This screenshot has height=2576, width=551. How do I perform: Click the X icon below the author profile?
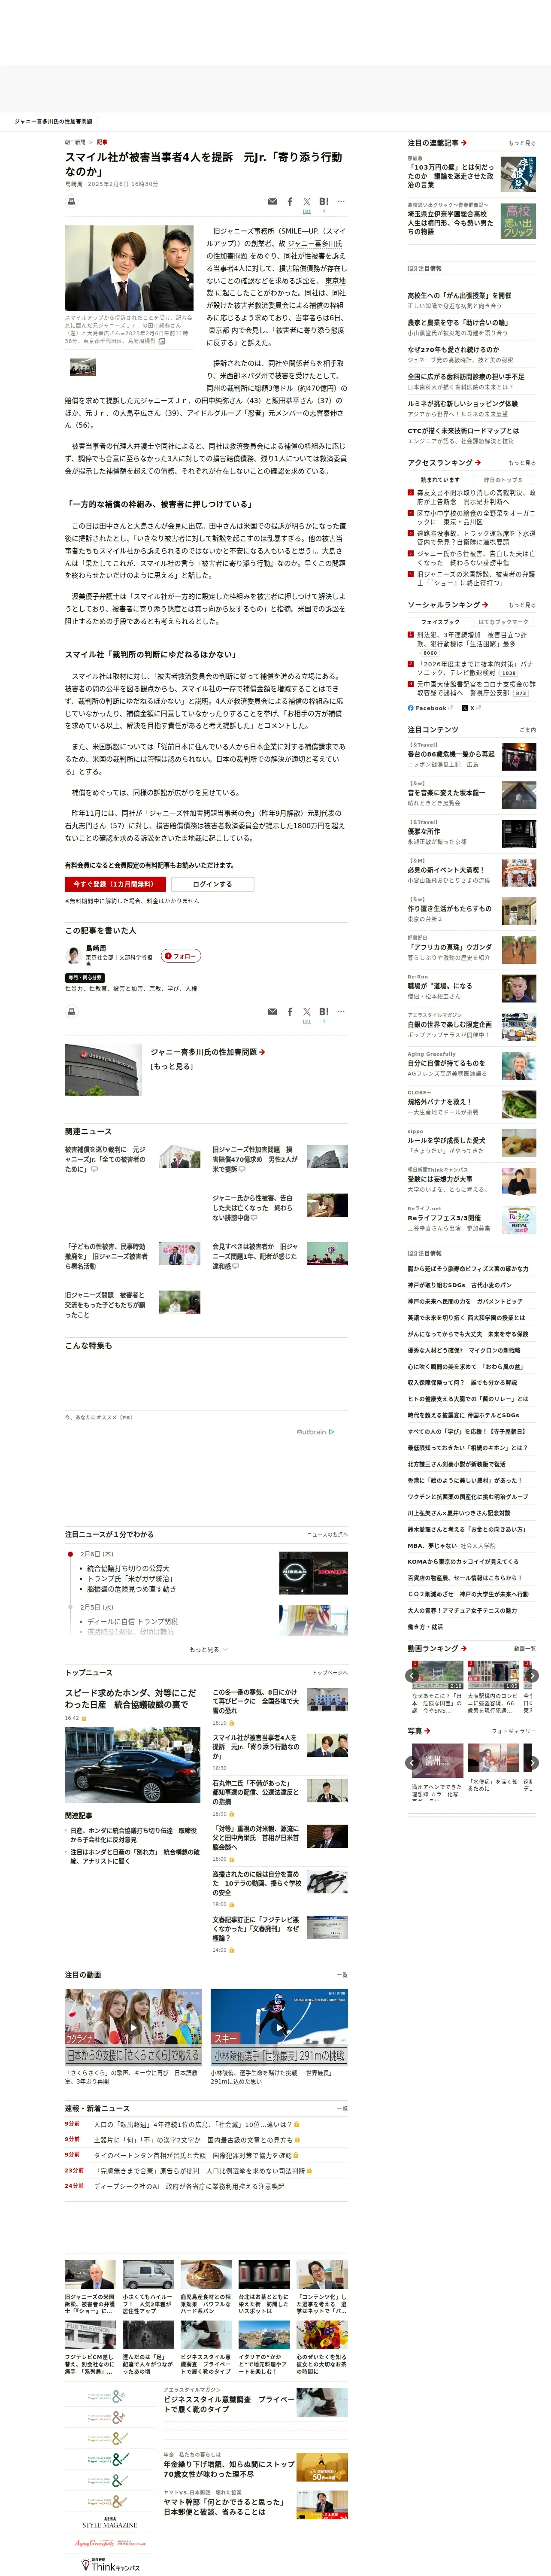coord(307,1011)
